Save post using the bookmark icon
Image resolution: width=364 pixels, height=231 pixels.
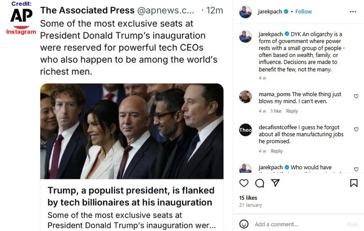[x=354, y=183]
